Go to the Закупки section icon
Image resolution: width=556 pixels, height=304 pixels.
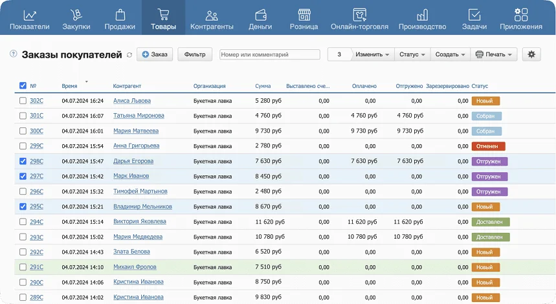pyautogui.click(x=76, y=15)
